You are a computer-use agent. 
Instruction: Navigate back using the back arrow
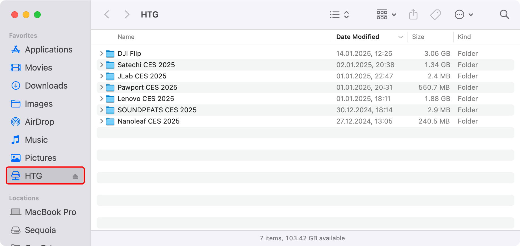click(107, 14)
